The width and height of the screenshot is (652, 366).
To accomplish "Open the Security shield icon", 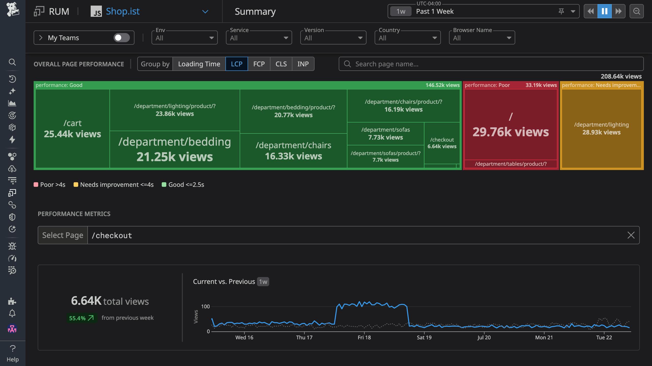I will pos(12,217).
